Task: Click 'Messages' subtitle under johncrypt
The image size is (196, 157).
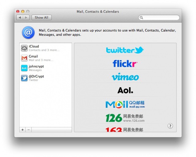Action: coord(35,70)
